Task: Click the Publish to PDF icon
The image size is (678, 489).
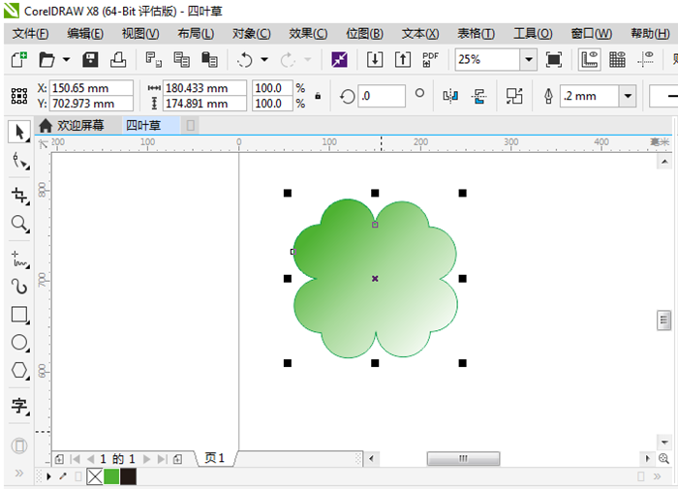Action: click(x=430, y=60)
